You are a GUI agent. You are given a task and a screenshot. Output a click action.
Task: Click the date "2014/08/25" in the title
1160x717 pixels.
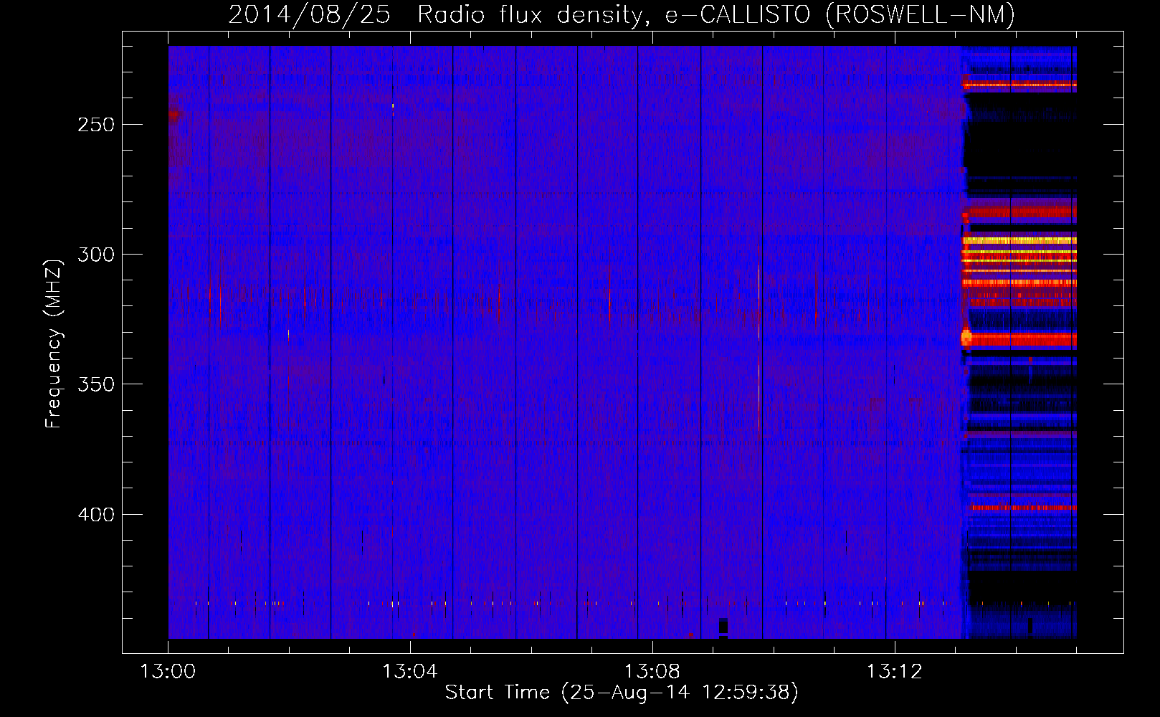tap(309, 14)
